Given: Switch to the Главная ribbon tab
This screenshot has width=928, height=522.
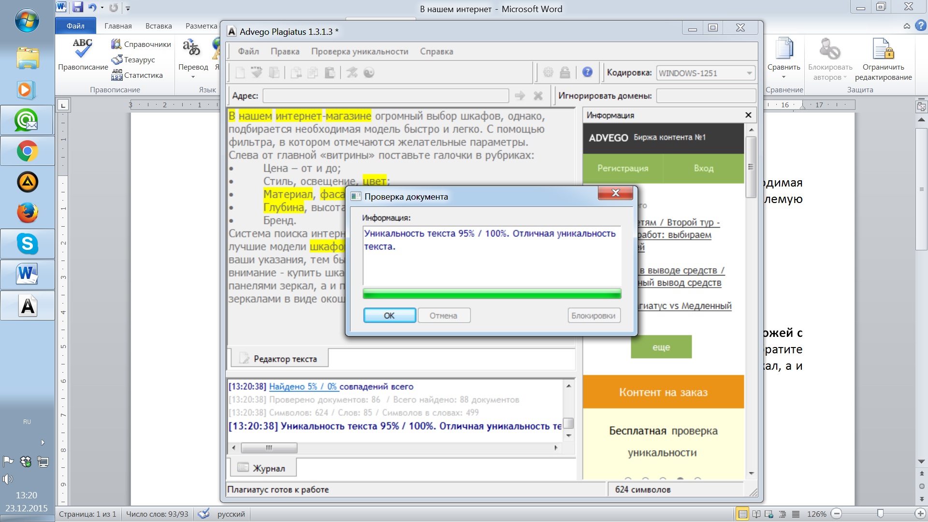Looking at the screenshot, I should pyautogui.click(x=118, y=26).
